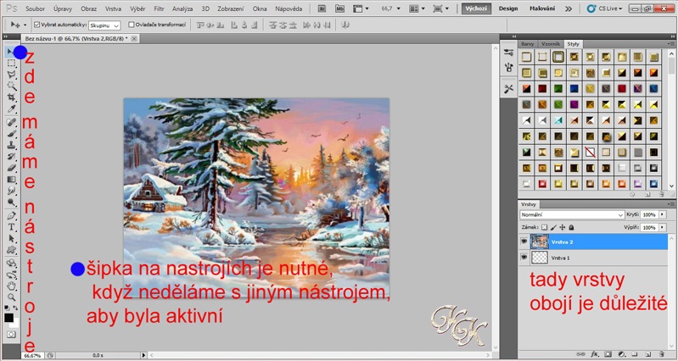Select the Rectangular Marquee tool
This screenshot has height=361, width=678.
tap(11, 63)
